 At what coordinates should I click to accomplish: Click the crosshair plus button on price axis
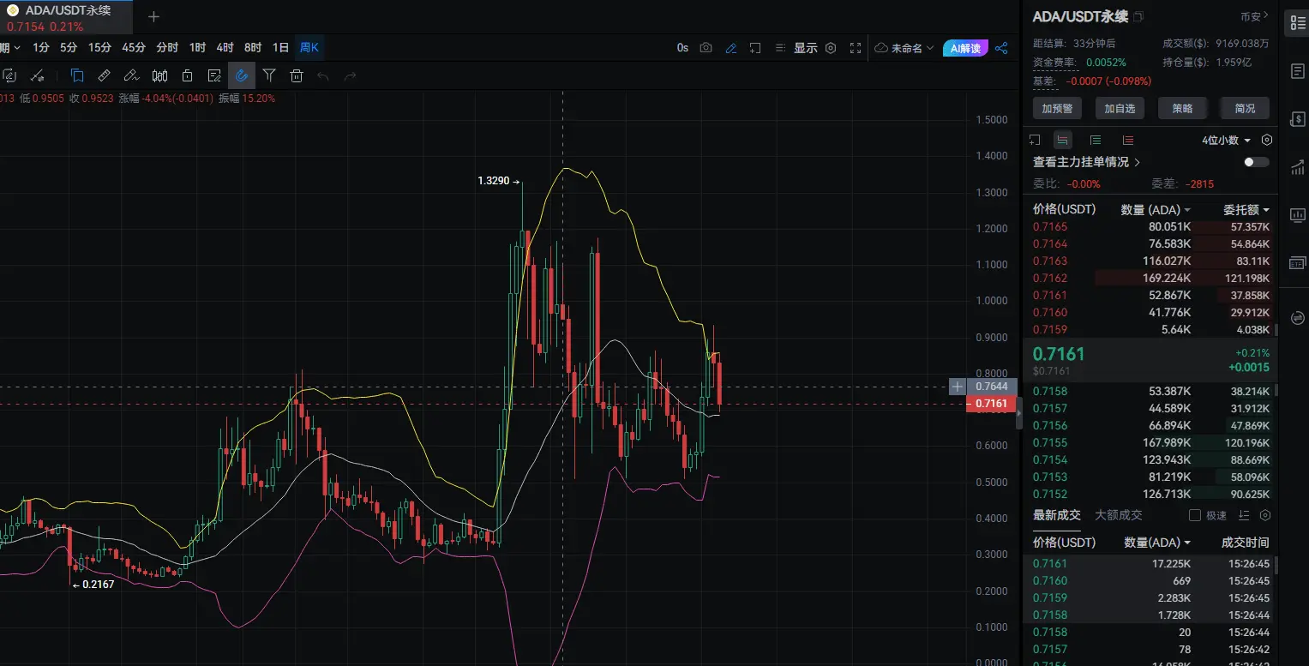click(958, 387)
